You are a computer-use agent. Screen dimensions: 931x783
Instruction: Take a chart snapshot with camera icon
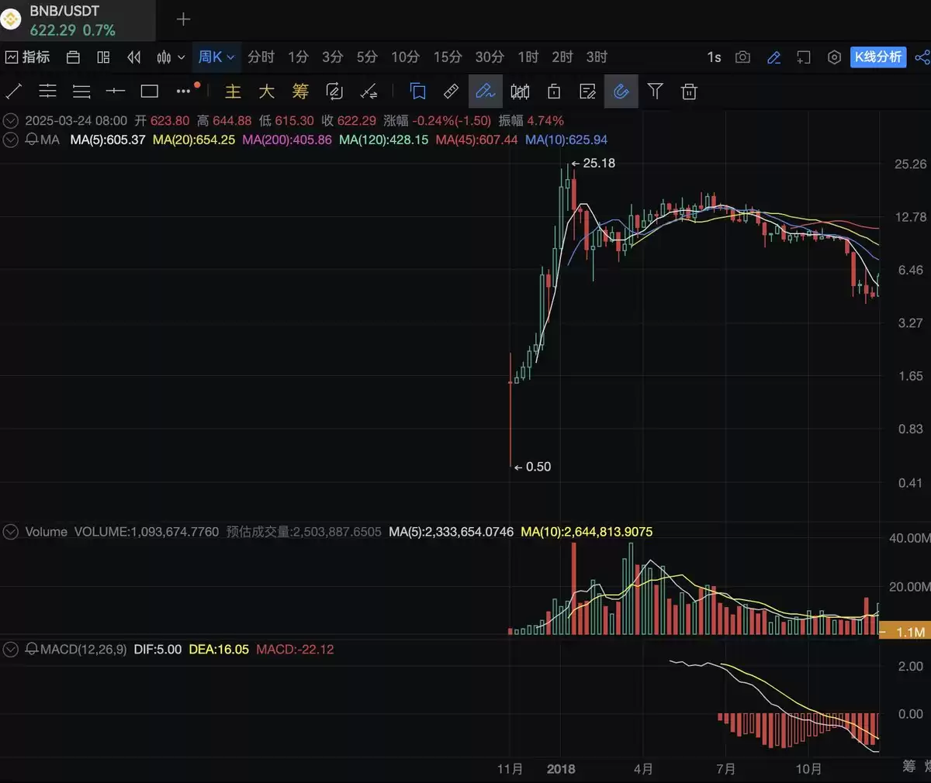click(x=742, y=57)
